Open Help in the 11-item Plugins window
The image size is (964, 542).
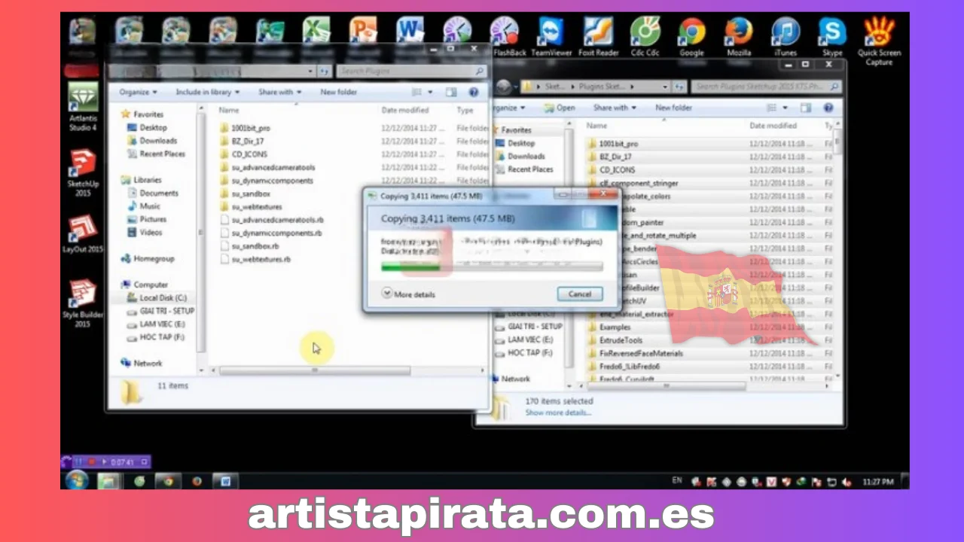(x=474, y=92)
